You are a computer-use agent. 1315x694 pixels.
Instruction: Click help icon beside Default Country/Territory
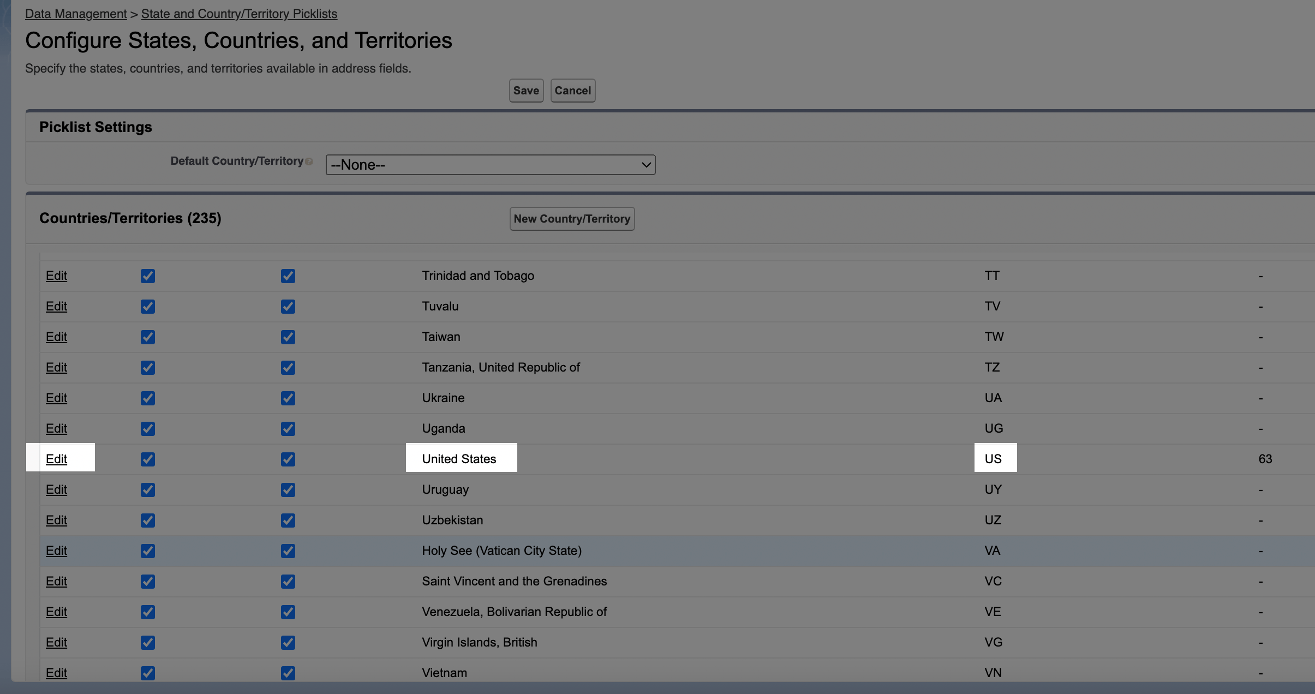tap(309, 161)
